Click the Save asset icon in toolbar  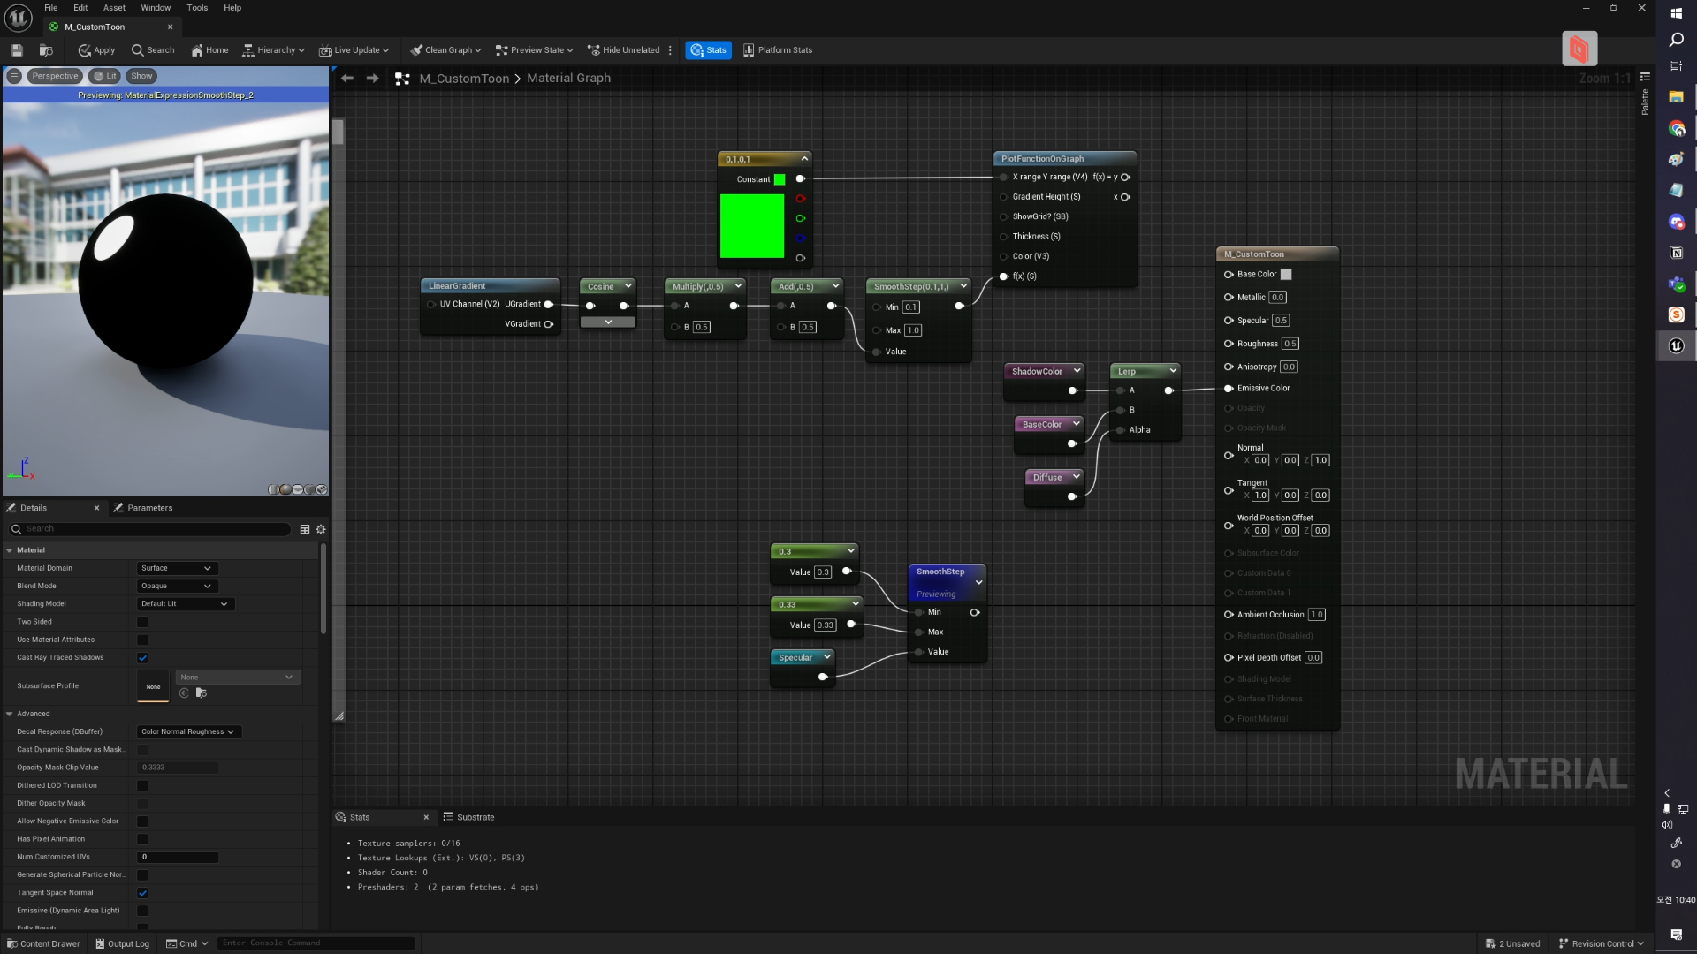pyautogui.click(x=17, y=50)
